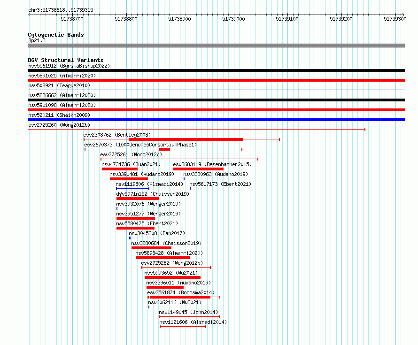This screenshot has width=418, height=345.
Task: Open variant nsv5836662 (Almarri2020)
Action: coord(62,95)
